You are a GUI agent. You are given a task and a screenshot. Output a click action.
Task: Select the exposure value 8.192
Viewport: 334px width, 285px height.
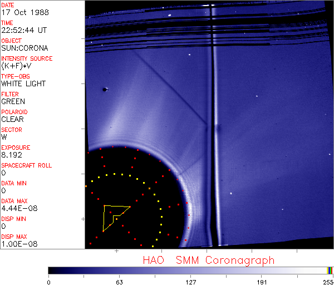point(12,155)
